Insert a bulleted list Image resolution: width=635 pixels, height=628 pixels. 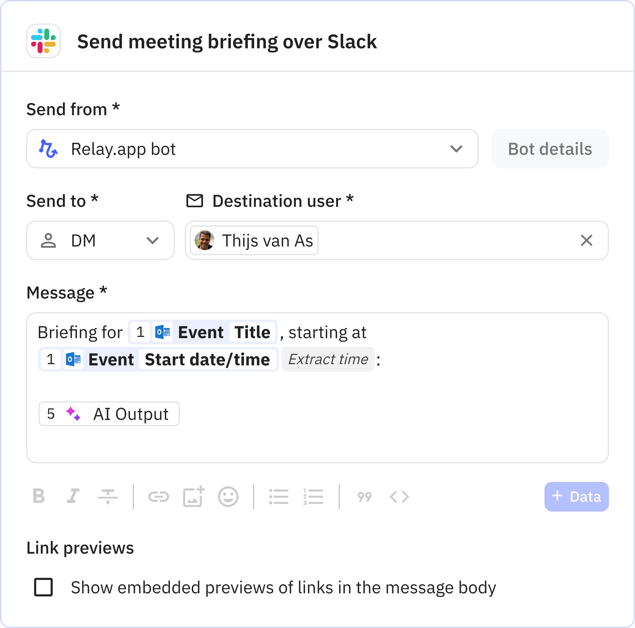coord(279,496)
